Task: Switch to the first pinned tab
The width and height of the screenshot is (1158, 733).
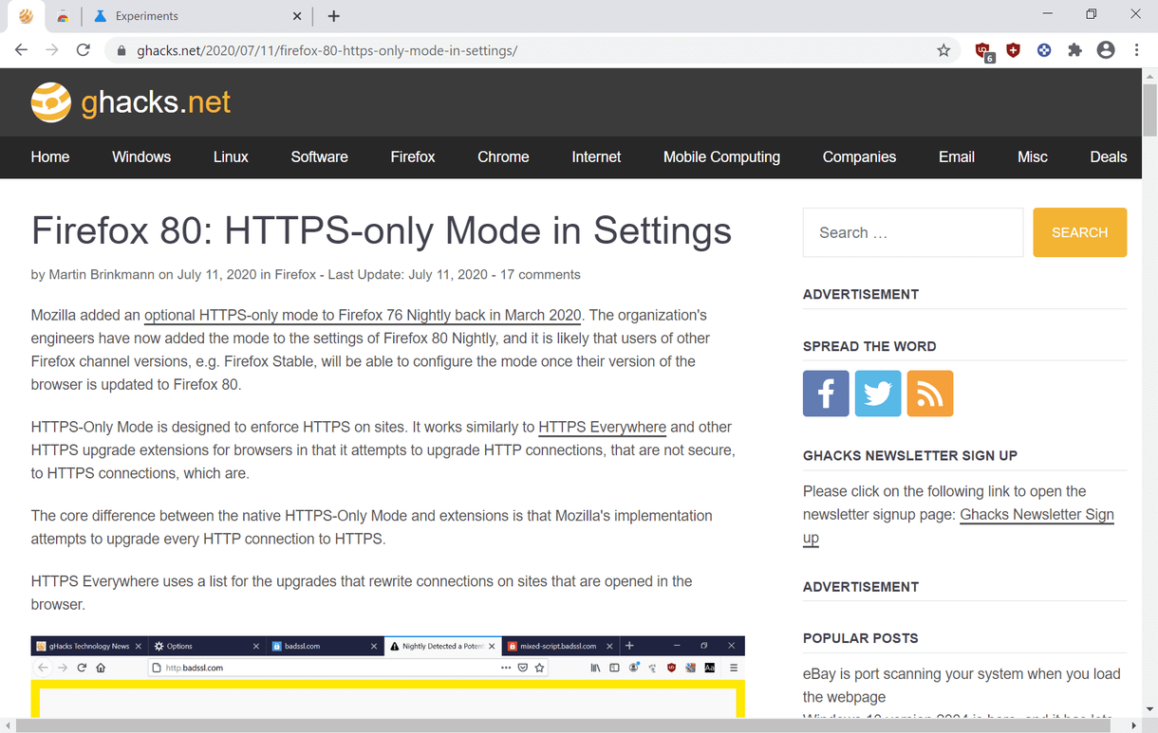Action: click(x=26, y=16)
